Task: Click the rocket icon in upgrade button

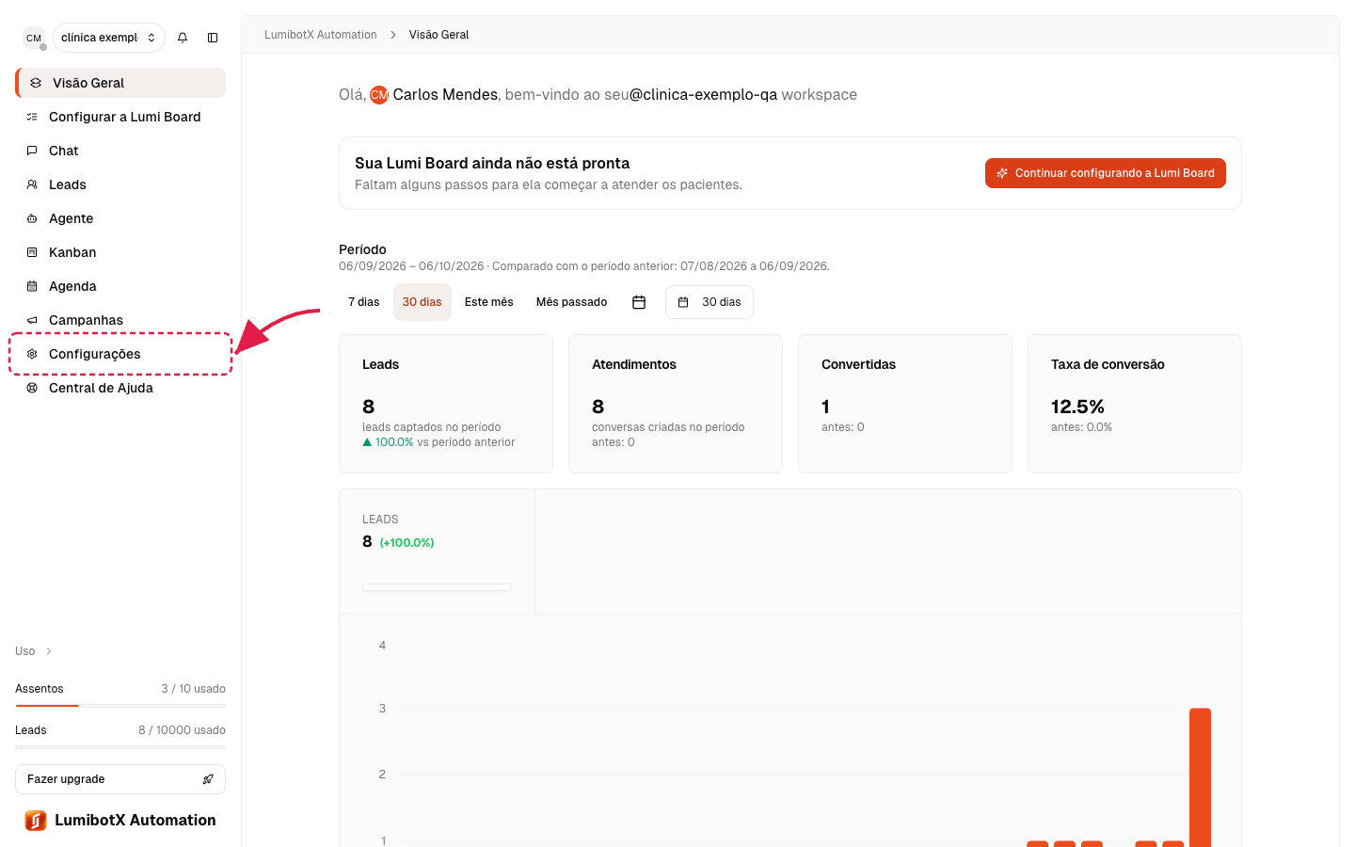Action: (x=208, y=779)
